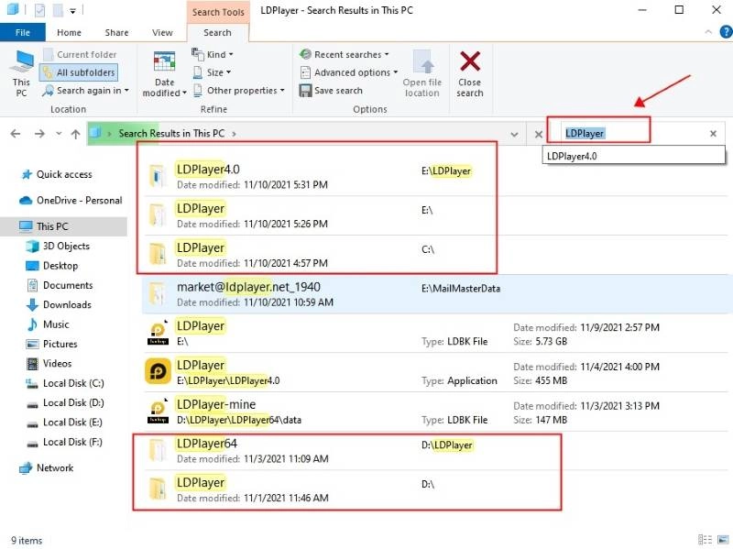Screen dimensions: 733x549
Task: Click the Open file location icon
Action: pyautogui.click(x=421, y=62)
